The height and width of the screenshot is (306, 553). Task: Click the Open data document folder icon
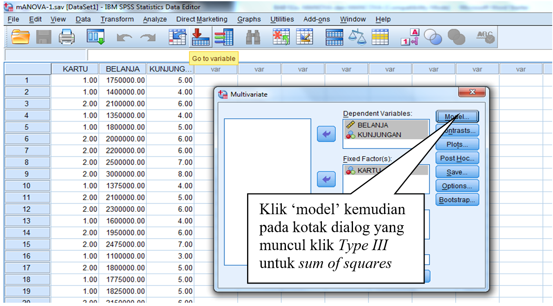point(20,38)
